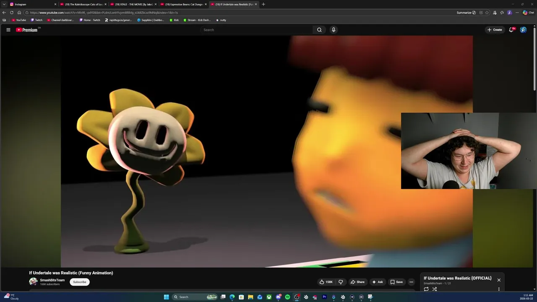Image resolution: width=537 pixels, height=302 pixels.
Task: Open the YouTube account avatar menu
Action: click(523, 30)
